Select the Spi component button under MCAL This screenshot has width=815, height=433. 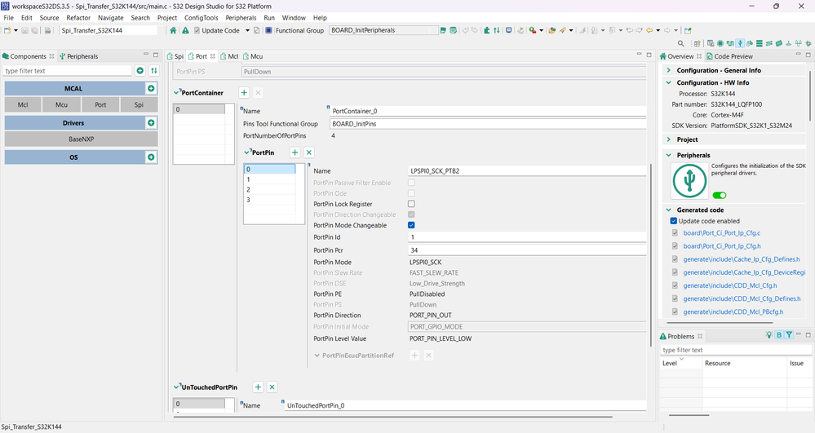point(139,104)
